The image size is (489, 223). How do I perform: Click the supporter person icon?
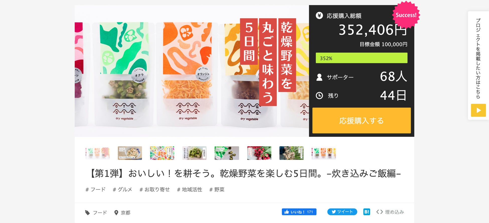point(319,77)
